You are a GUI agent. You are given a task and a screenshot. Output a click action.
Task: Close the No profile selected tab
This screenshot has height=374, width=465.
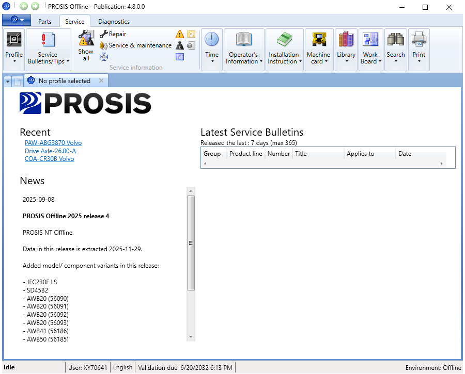[x=102, y=80]
